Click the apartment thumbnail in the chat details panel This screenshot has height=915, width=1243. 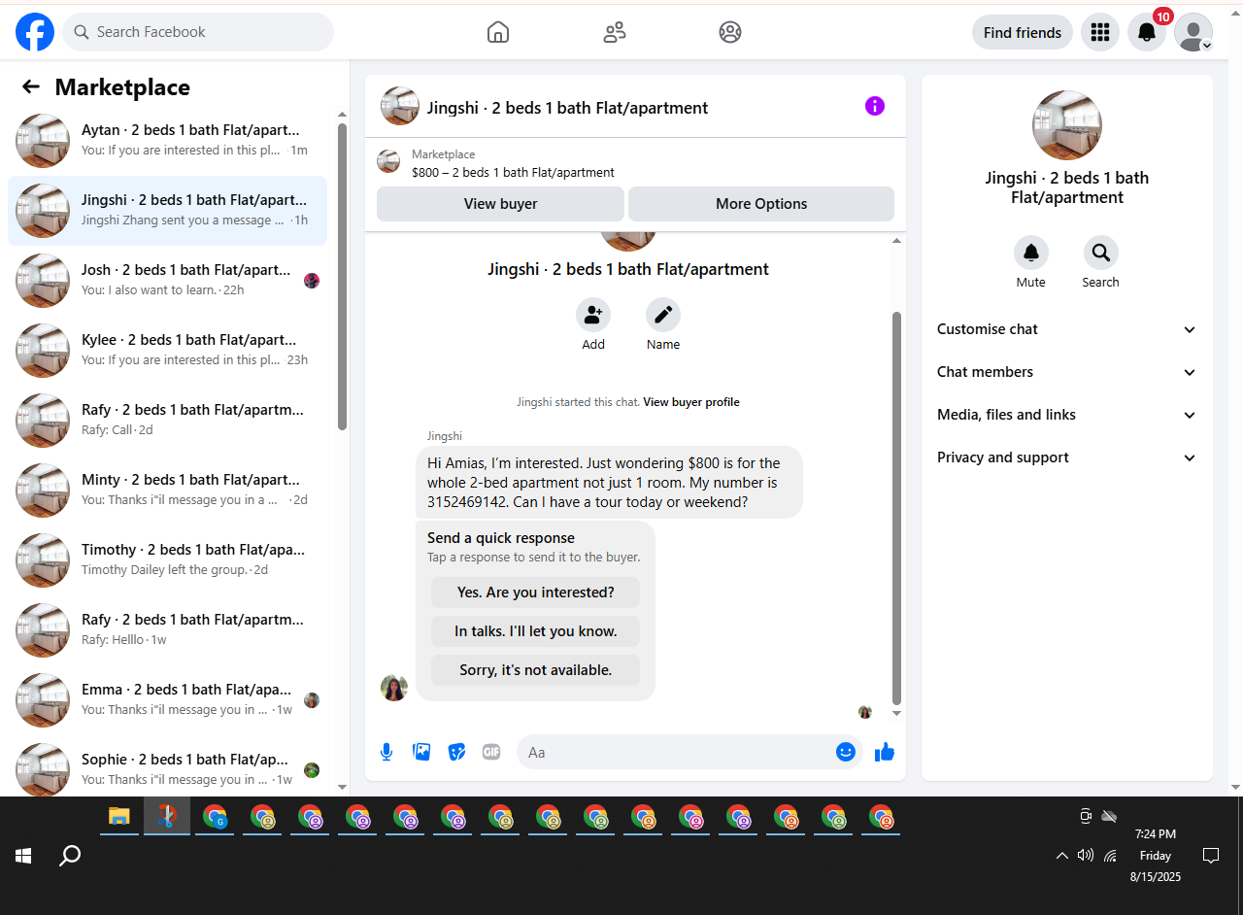(x=1067, y=125)
